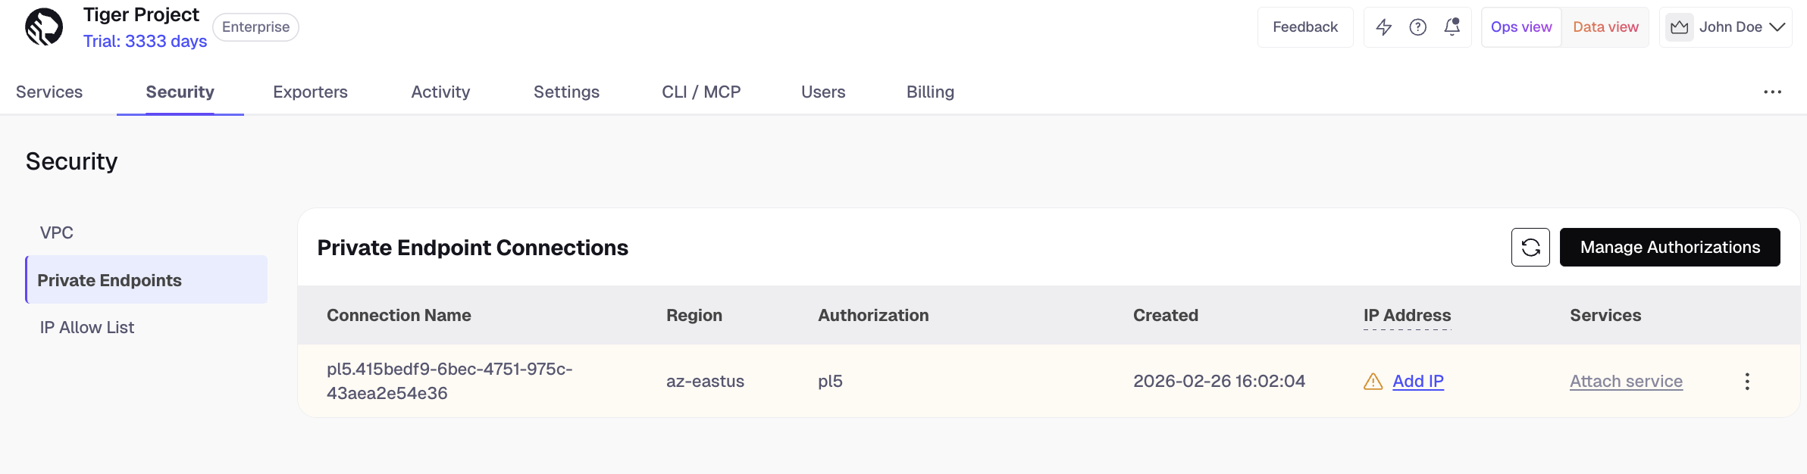Open the Billing tab

(930, 92)
